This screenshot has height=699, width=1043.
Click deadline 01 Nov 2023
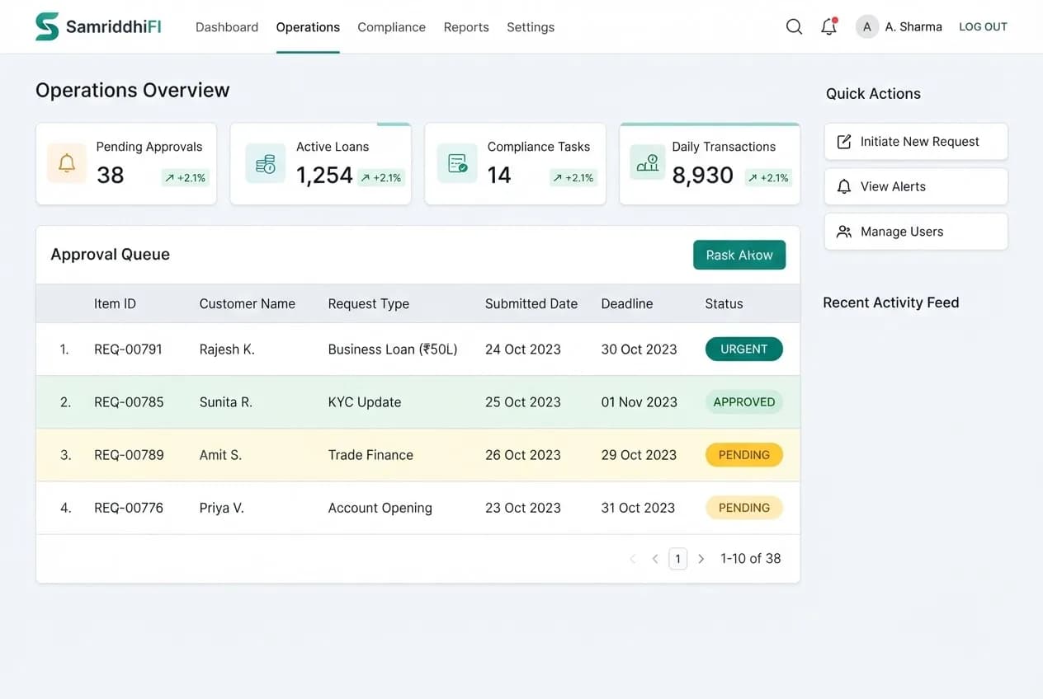[x=639, y=402]
